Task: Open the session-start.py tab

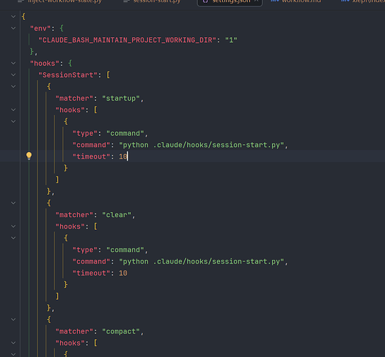Action: tap(152, 1)
